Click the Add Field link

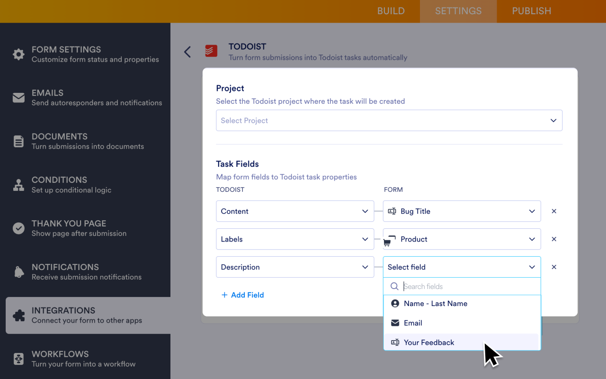point(242,295)
